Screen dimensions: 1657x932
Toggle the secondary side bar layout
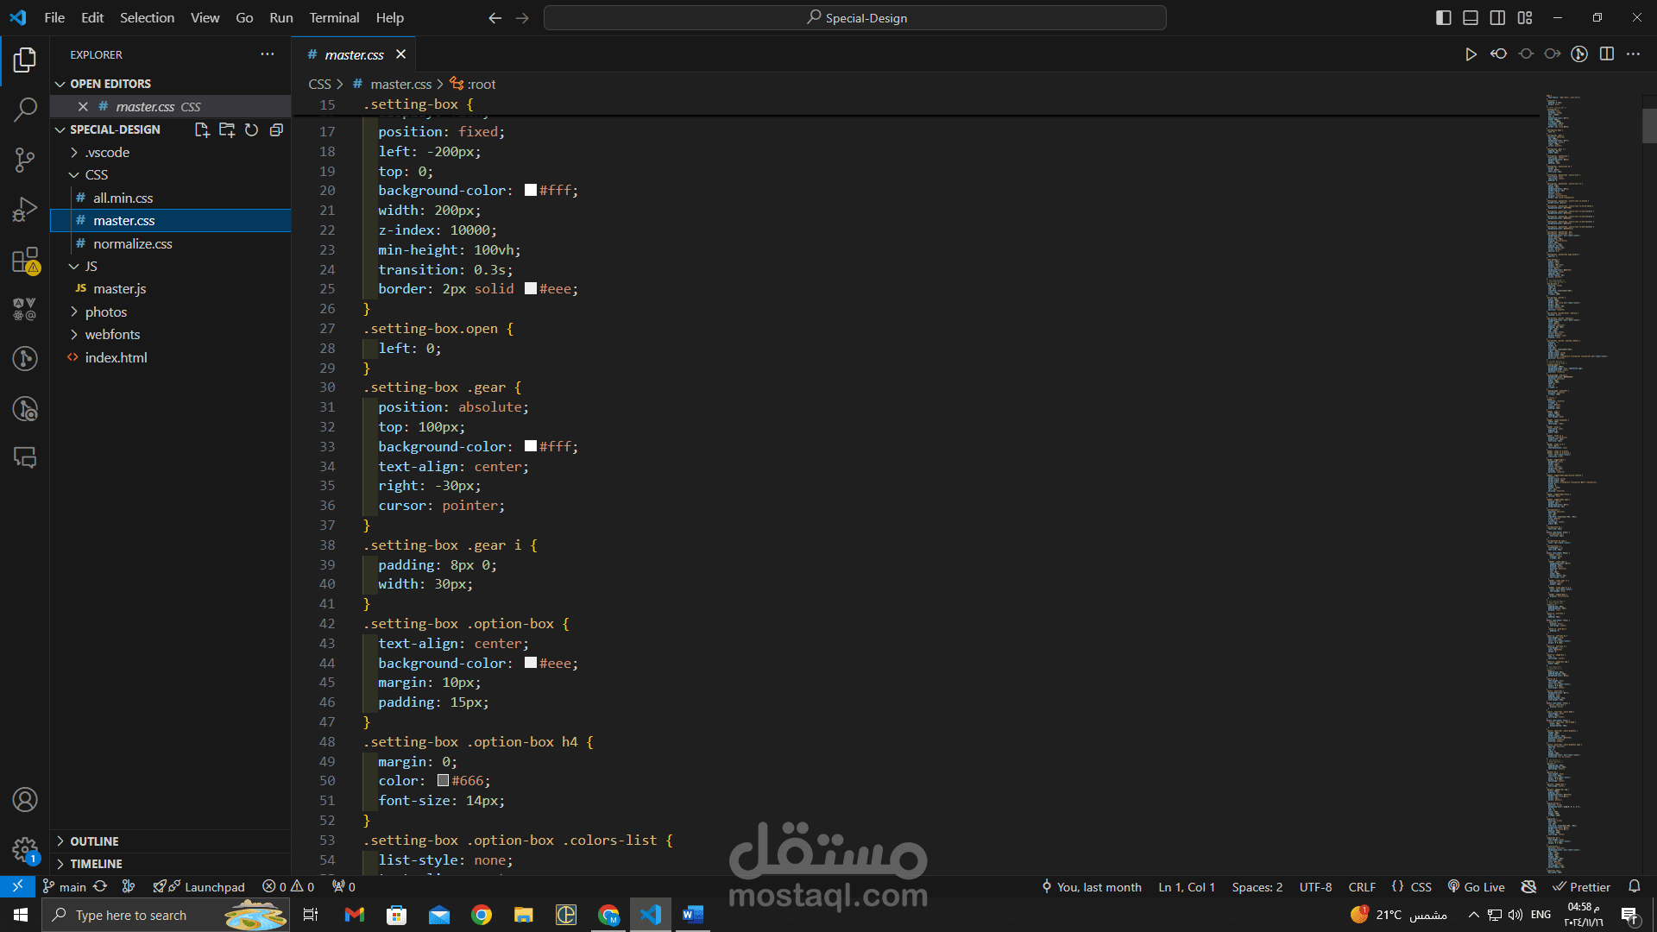[x=1497, y=17]
